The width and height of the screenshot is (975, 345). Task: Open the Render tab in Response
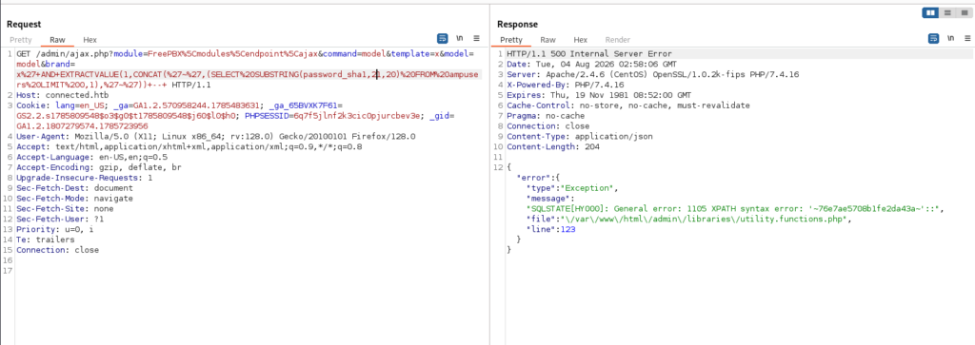point(617,40)
